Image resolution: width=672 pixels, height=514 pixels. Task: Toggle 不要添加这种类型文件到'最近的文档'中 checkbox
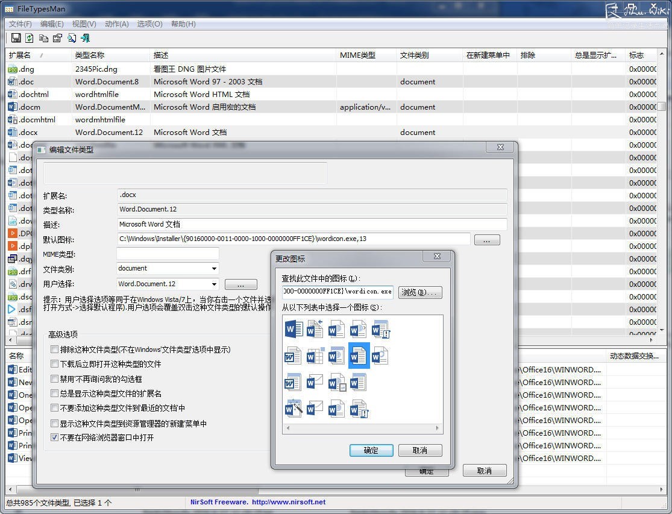point(54,408)
